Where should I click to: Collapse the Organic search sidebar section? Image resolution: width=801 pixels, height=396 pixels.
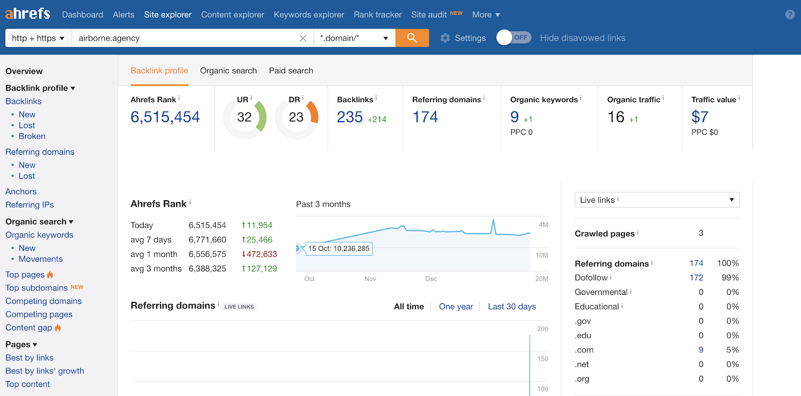click(x=40, y=222)
